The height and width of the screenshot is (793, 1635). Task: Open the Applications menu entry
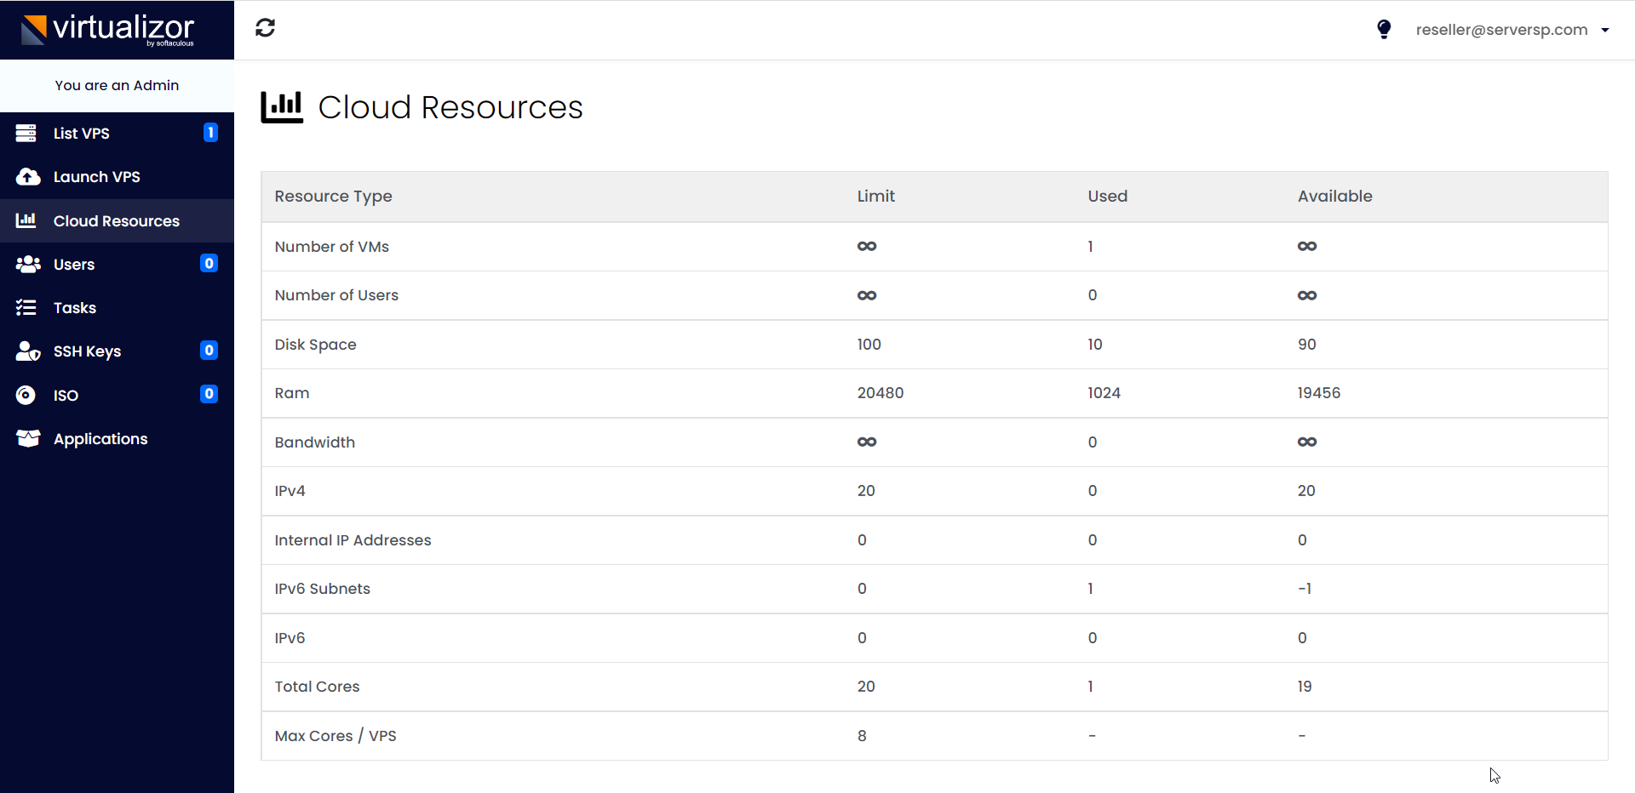pyautogui.click(x=100, y=439)
